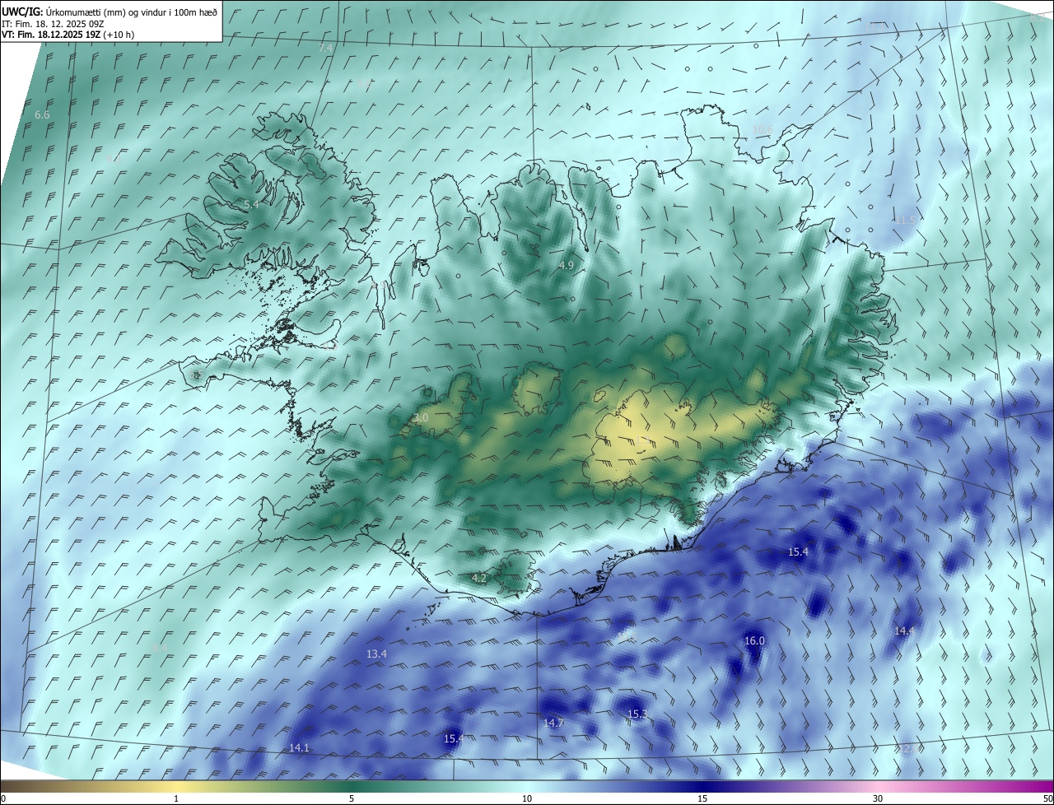Click the 6.6 value label
This screenshot has width=1054, height=805.
[42, 114]
